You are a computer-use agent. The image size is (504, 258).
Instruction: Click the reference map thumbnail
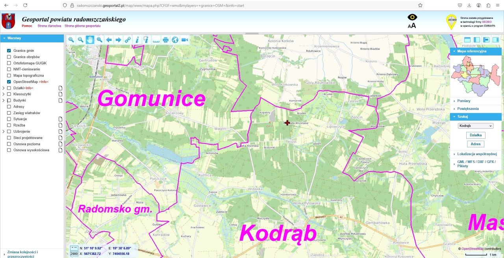click(x=476, y=75)
